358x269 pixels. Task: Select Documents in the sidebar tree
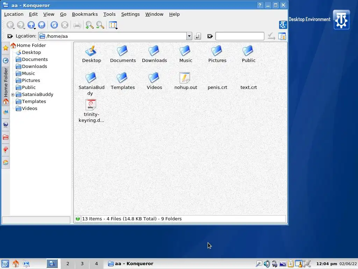tap(32, 60)
